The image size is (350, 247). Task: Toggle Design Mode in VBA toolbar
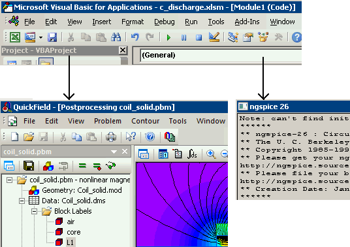tap(214, 37)
